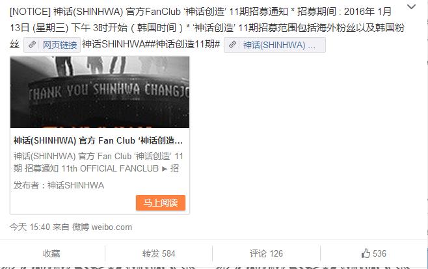Open the post options chevron dropdown
This screenshot has height=269, width=428.
411,6
